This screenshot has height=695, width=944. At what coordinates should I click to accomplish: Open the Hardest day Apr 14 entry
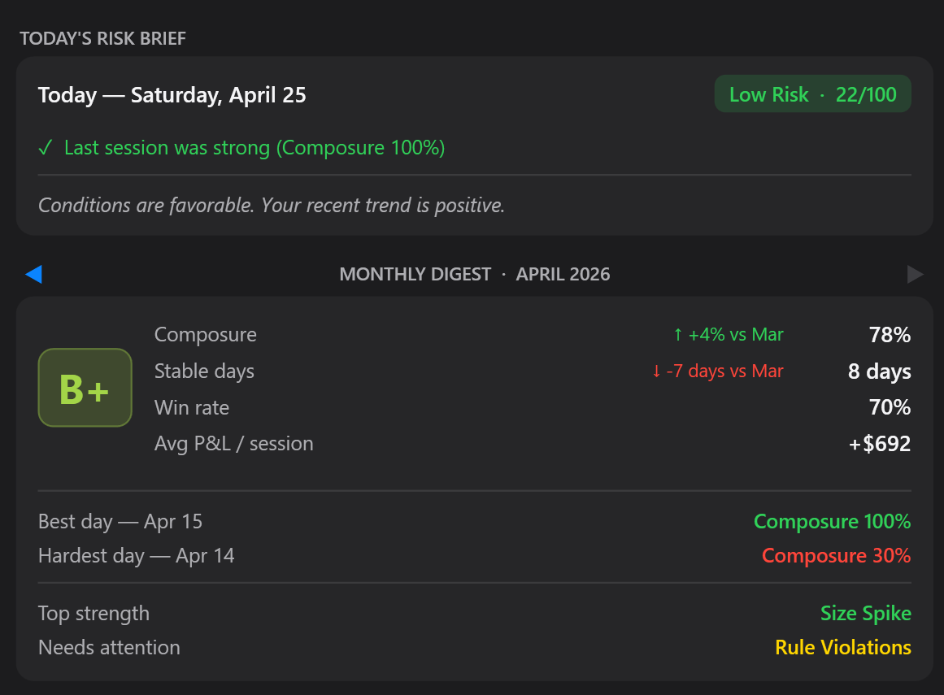pyautogui.click(x=137, y=556)
